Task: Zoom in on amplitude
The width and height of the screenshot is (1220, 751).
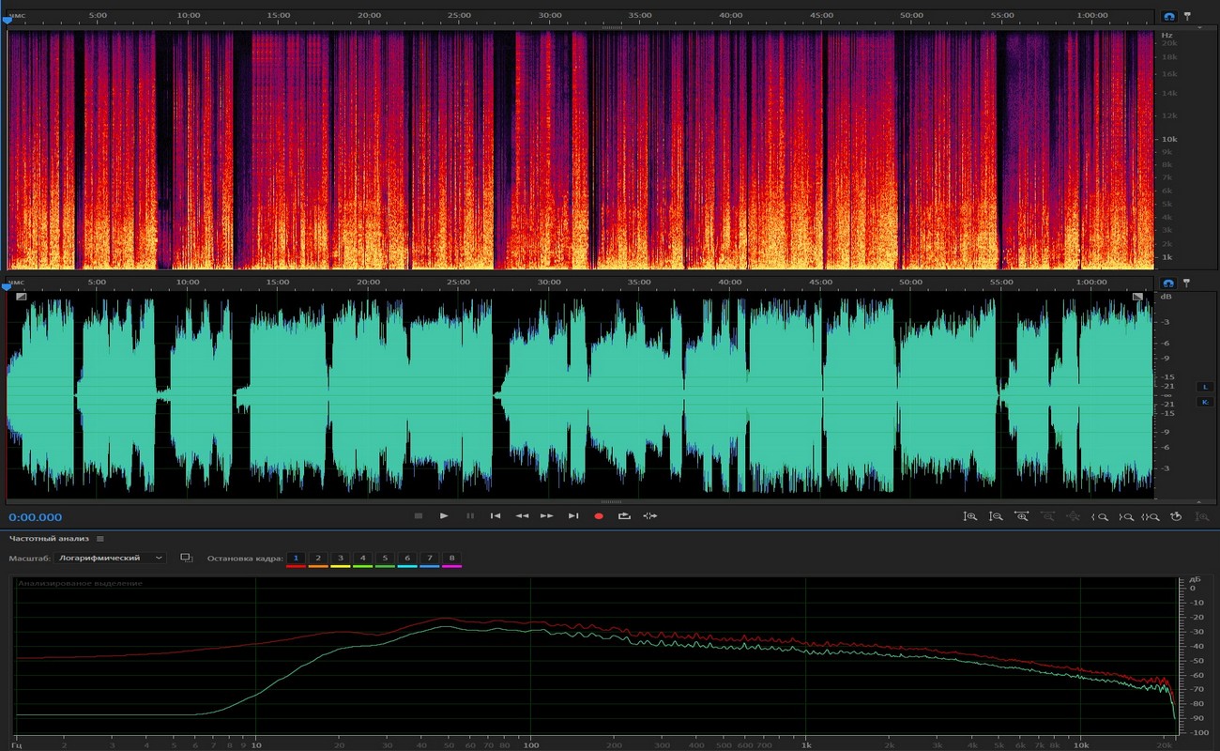Action: tap(970, 516)
